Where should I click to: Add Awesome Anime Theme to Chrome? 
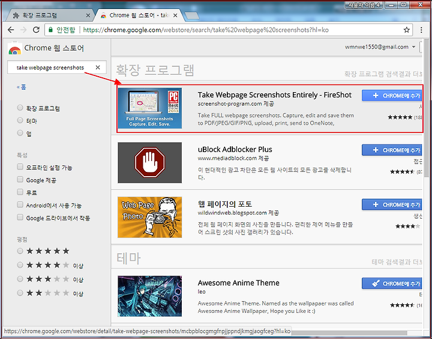click(x=392, y=283)
